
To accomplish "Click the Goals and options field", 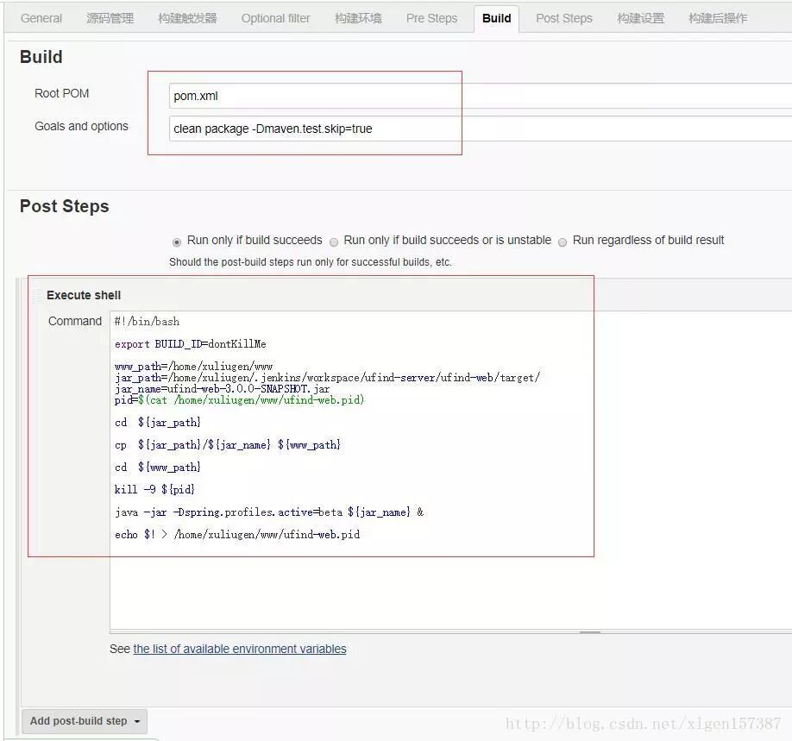I will click(481, 129).
